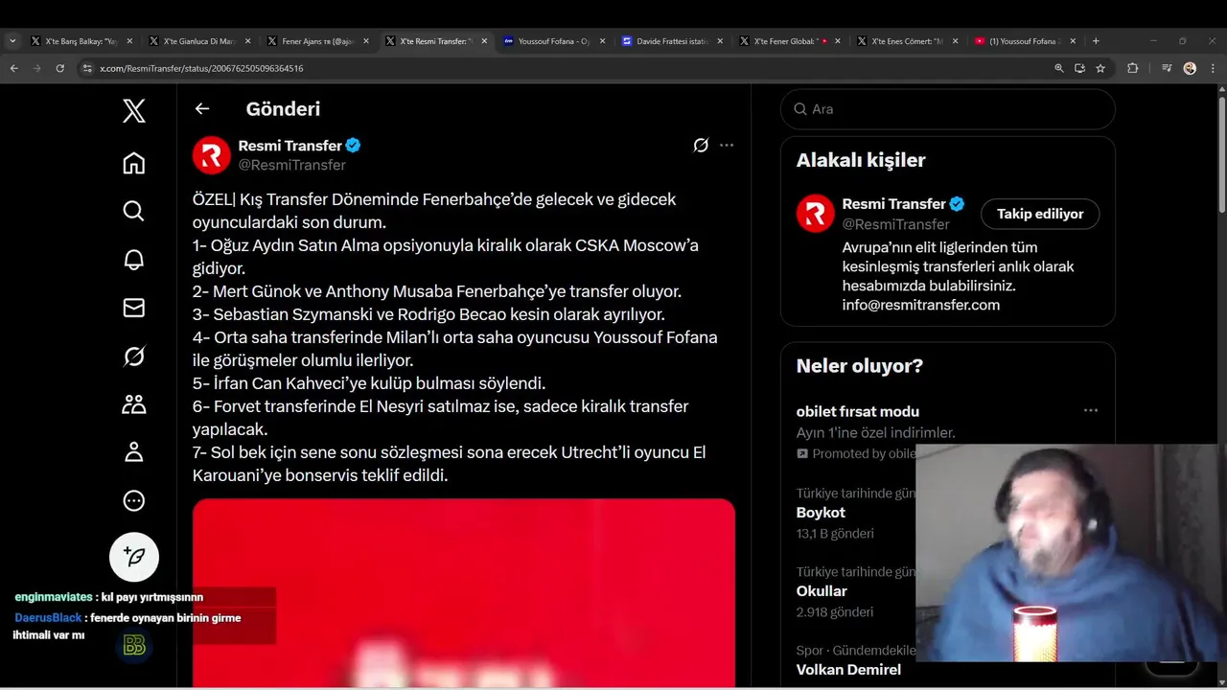1227x690 pixels.
Task: Click the Takip ediliyor button
Action: click(1040, 214)
